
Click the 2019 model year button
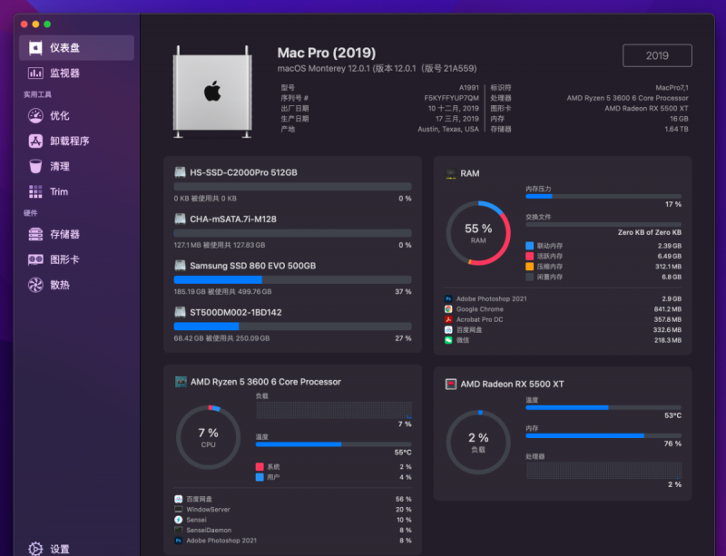tap(657, 55)
